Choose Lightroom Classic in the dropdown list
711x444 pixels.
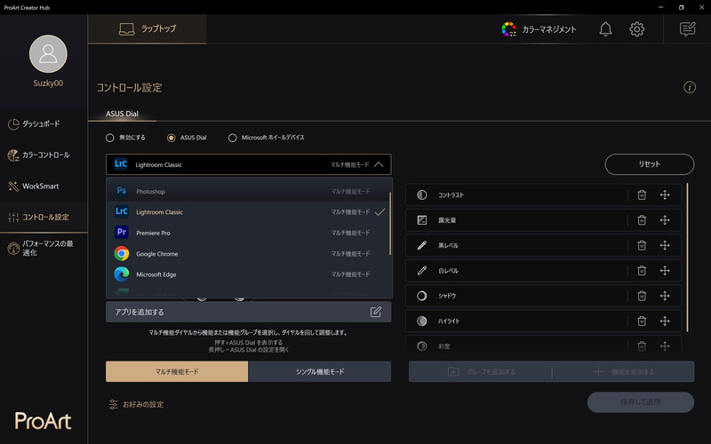click(248, 212)
